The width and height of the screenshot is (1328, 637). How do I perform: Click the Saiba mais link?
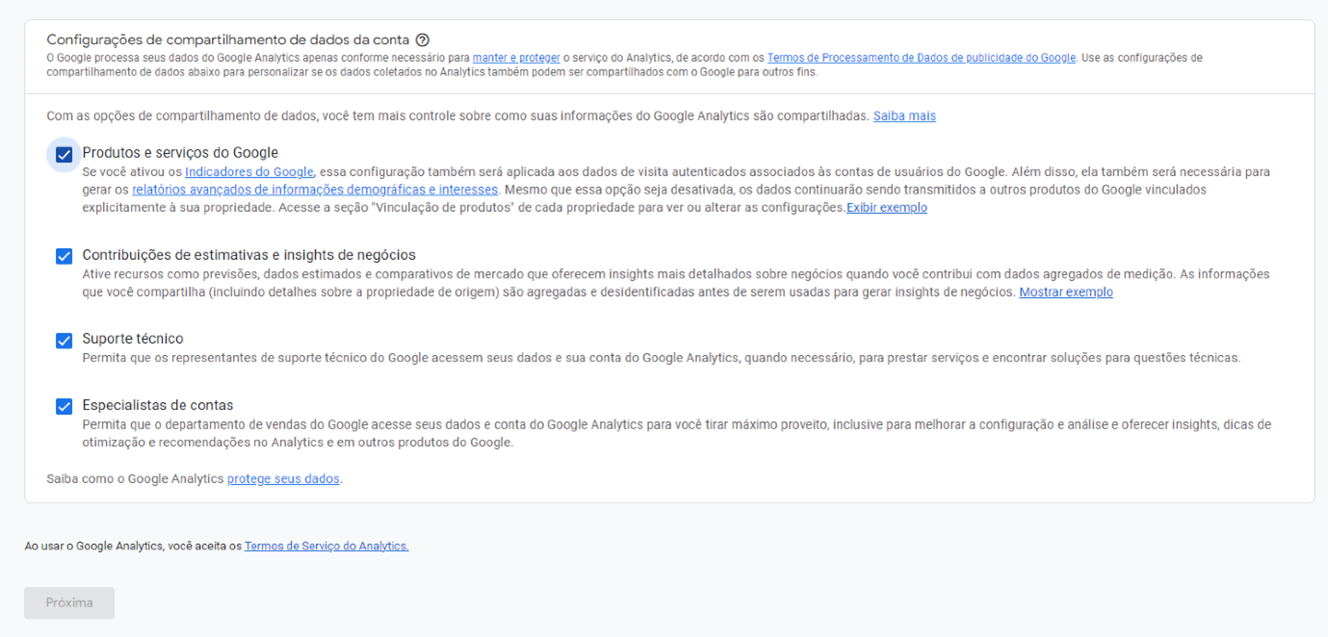pos(904,115)
